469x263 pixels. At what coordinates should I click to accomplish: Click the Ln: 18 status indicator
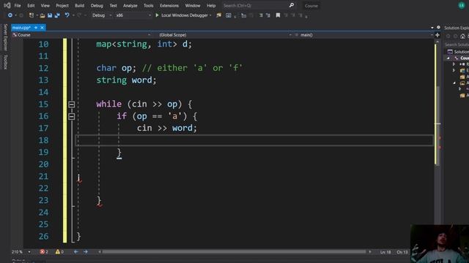(385, 252)
